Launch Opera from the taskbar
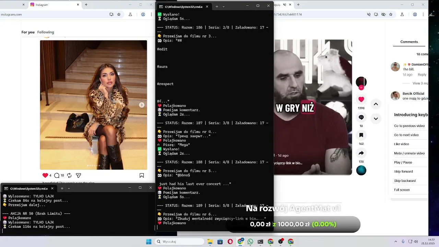 pyautogui.click(x=230, y=242)
